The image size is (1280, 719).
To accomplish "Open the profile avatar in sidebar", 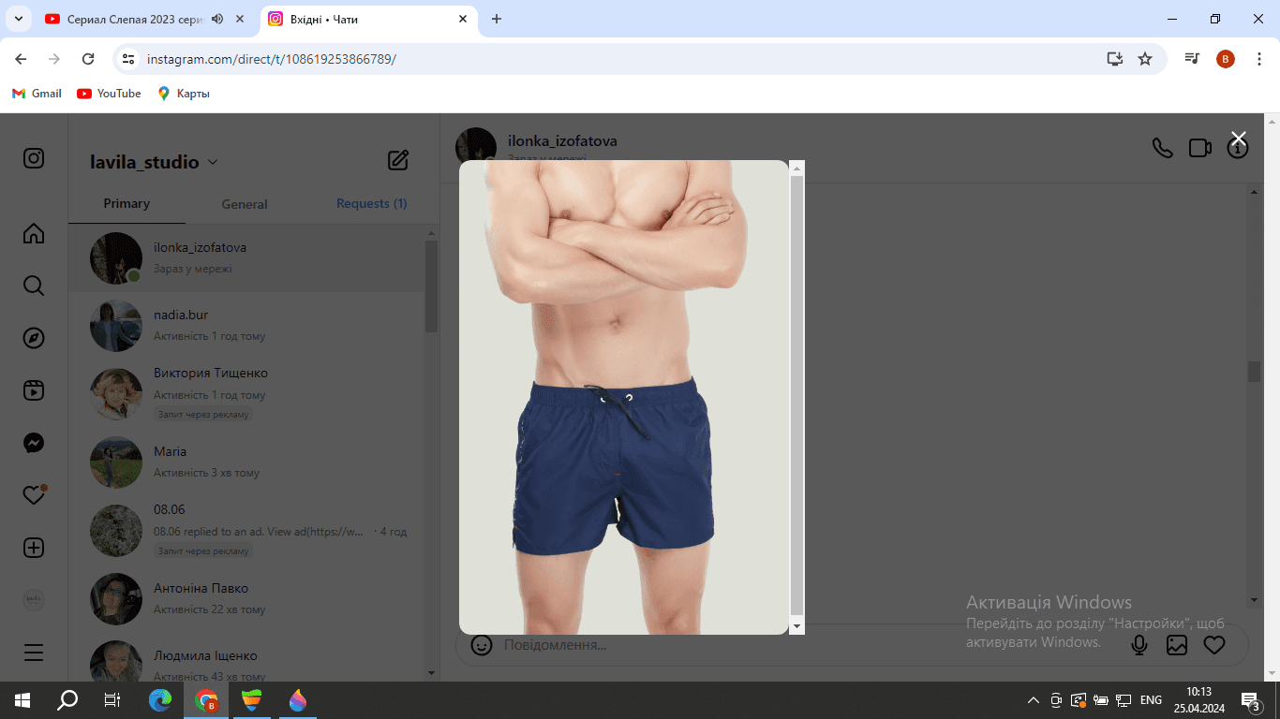I will pyautogui.click(x=34, y=600).
